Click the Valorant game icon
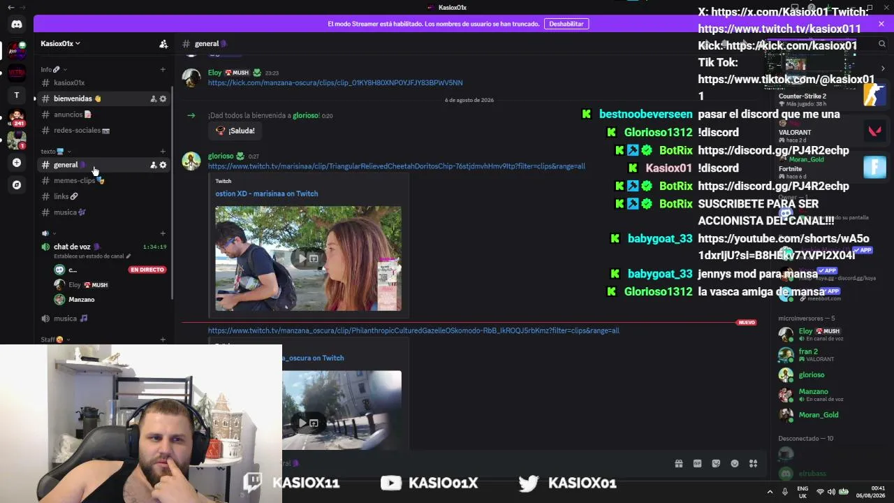The image size is (894, 503). click(874, 131)
